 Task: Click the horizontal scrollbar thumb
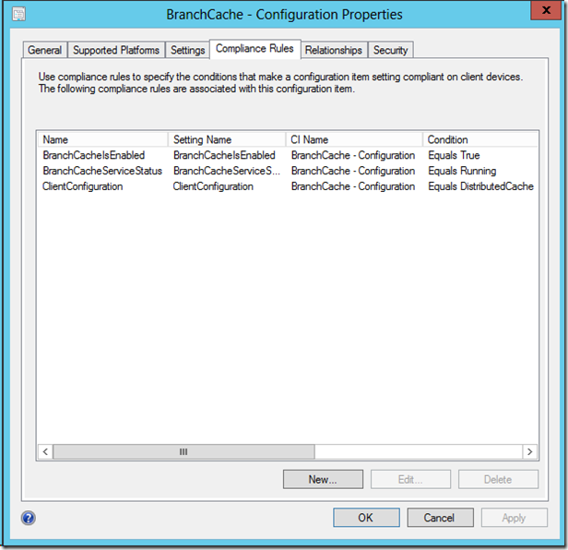(x=183, y=452)
